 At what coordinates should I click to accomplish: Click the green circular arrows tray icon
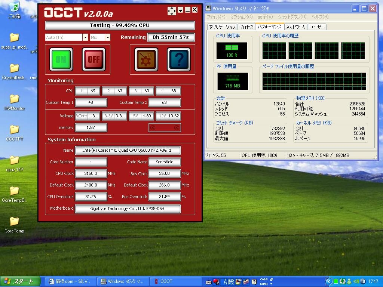tap(343, 281)
